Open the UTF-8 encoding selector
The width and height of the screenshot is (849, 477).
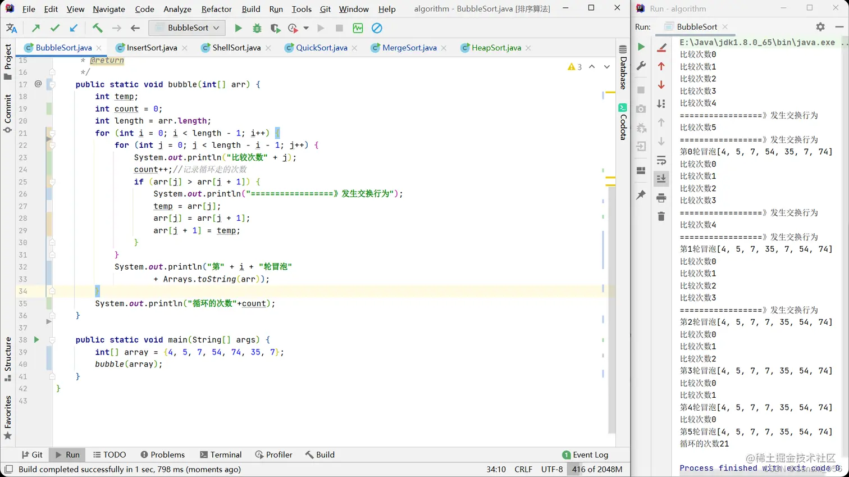pos(552,469)
